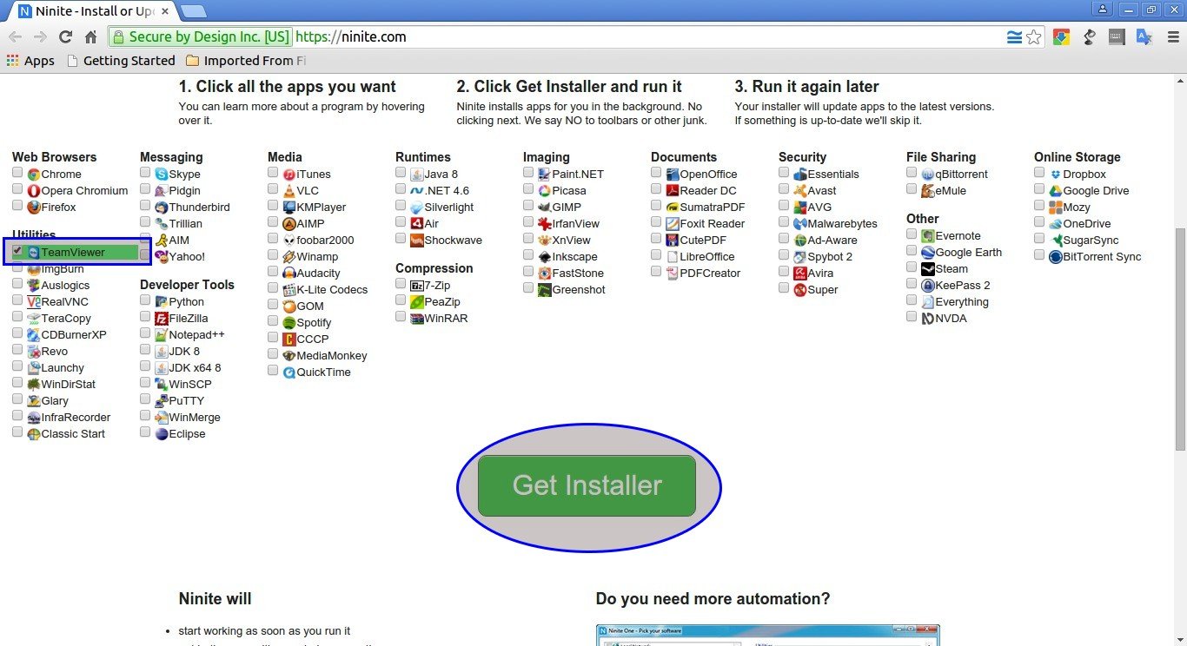The image size is (1187, 646).
Task: Click the CCleaner-style Glary icon
Action: (34, 401)
